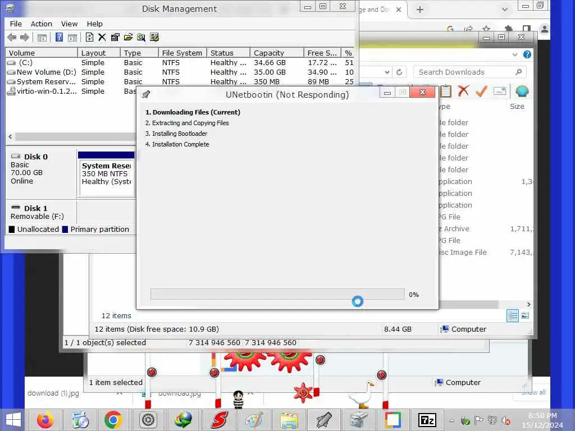Select the System Reserv... volume row
575x431 pixels.
click(180, 82)
